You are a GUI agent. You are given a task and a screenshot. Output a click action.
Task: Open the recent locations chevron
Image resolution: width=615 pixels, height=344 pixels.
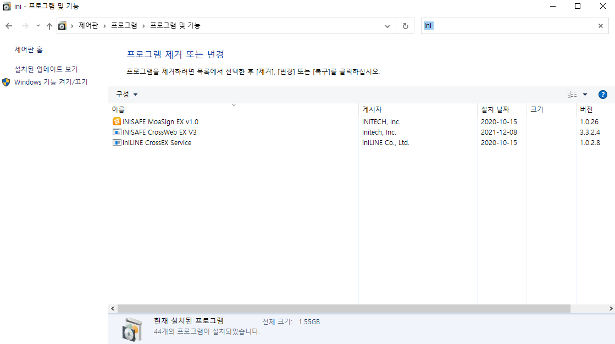click(x=38, y=26)
